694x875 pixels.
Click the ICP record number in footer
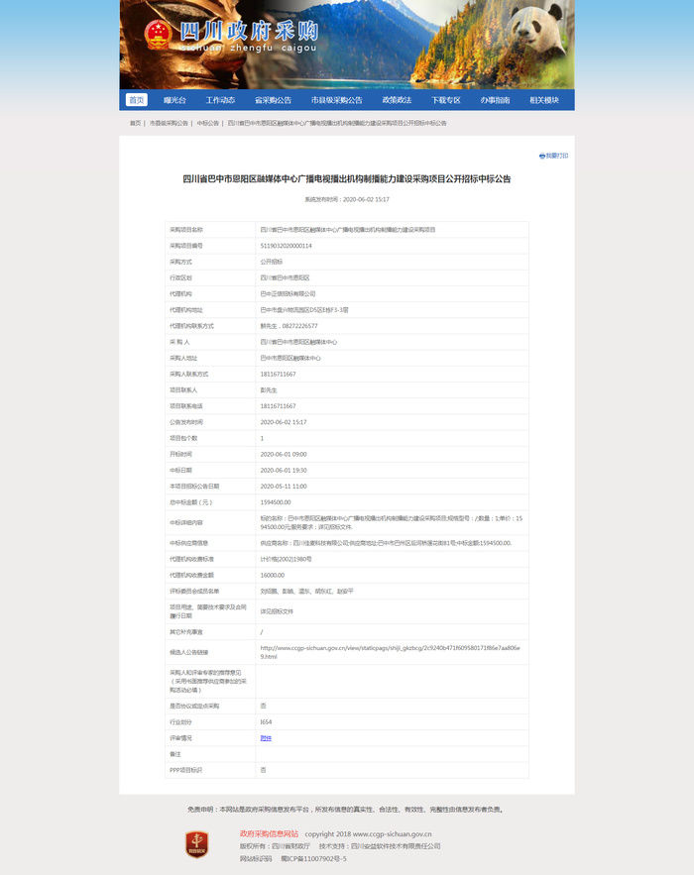[x=313, y=858]
